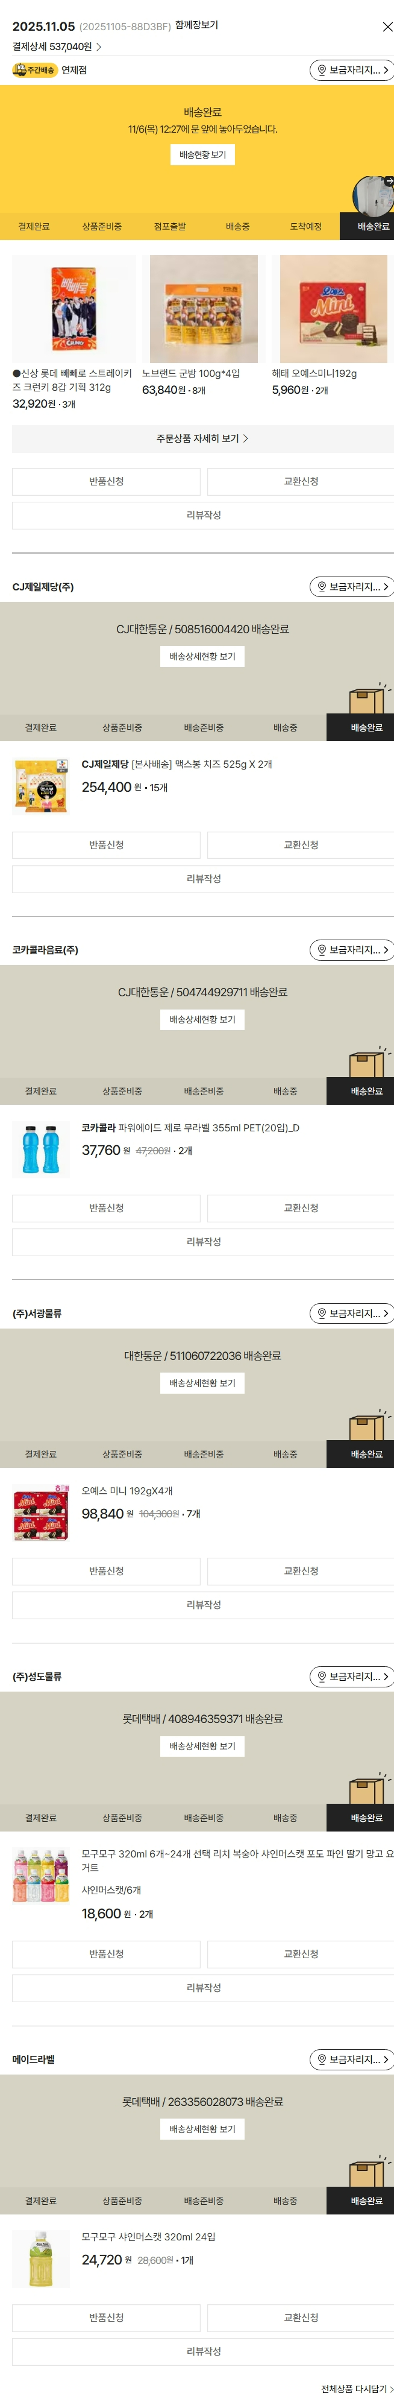Click 전체상품 다시담기 link
Image resolution: width=394 pixels, height=2399 pixels.
356,2388
